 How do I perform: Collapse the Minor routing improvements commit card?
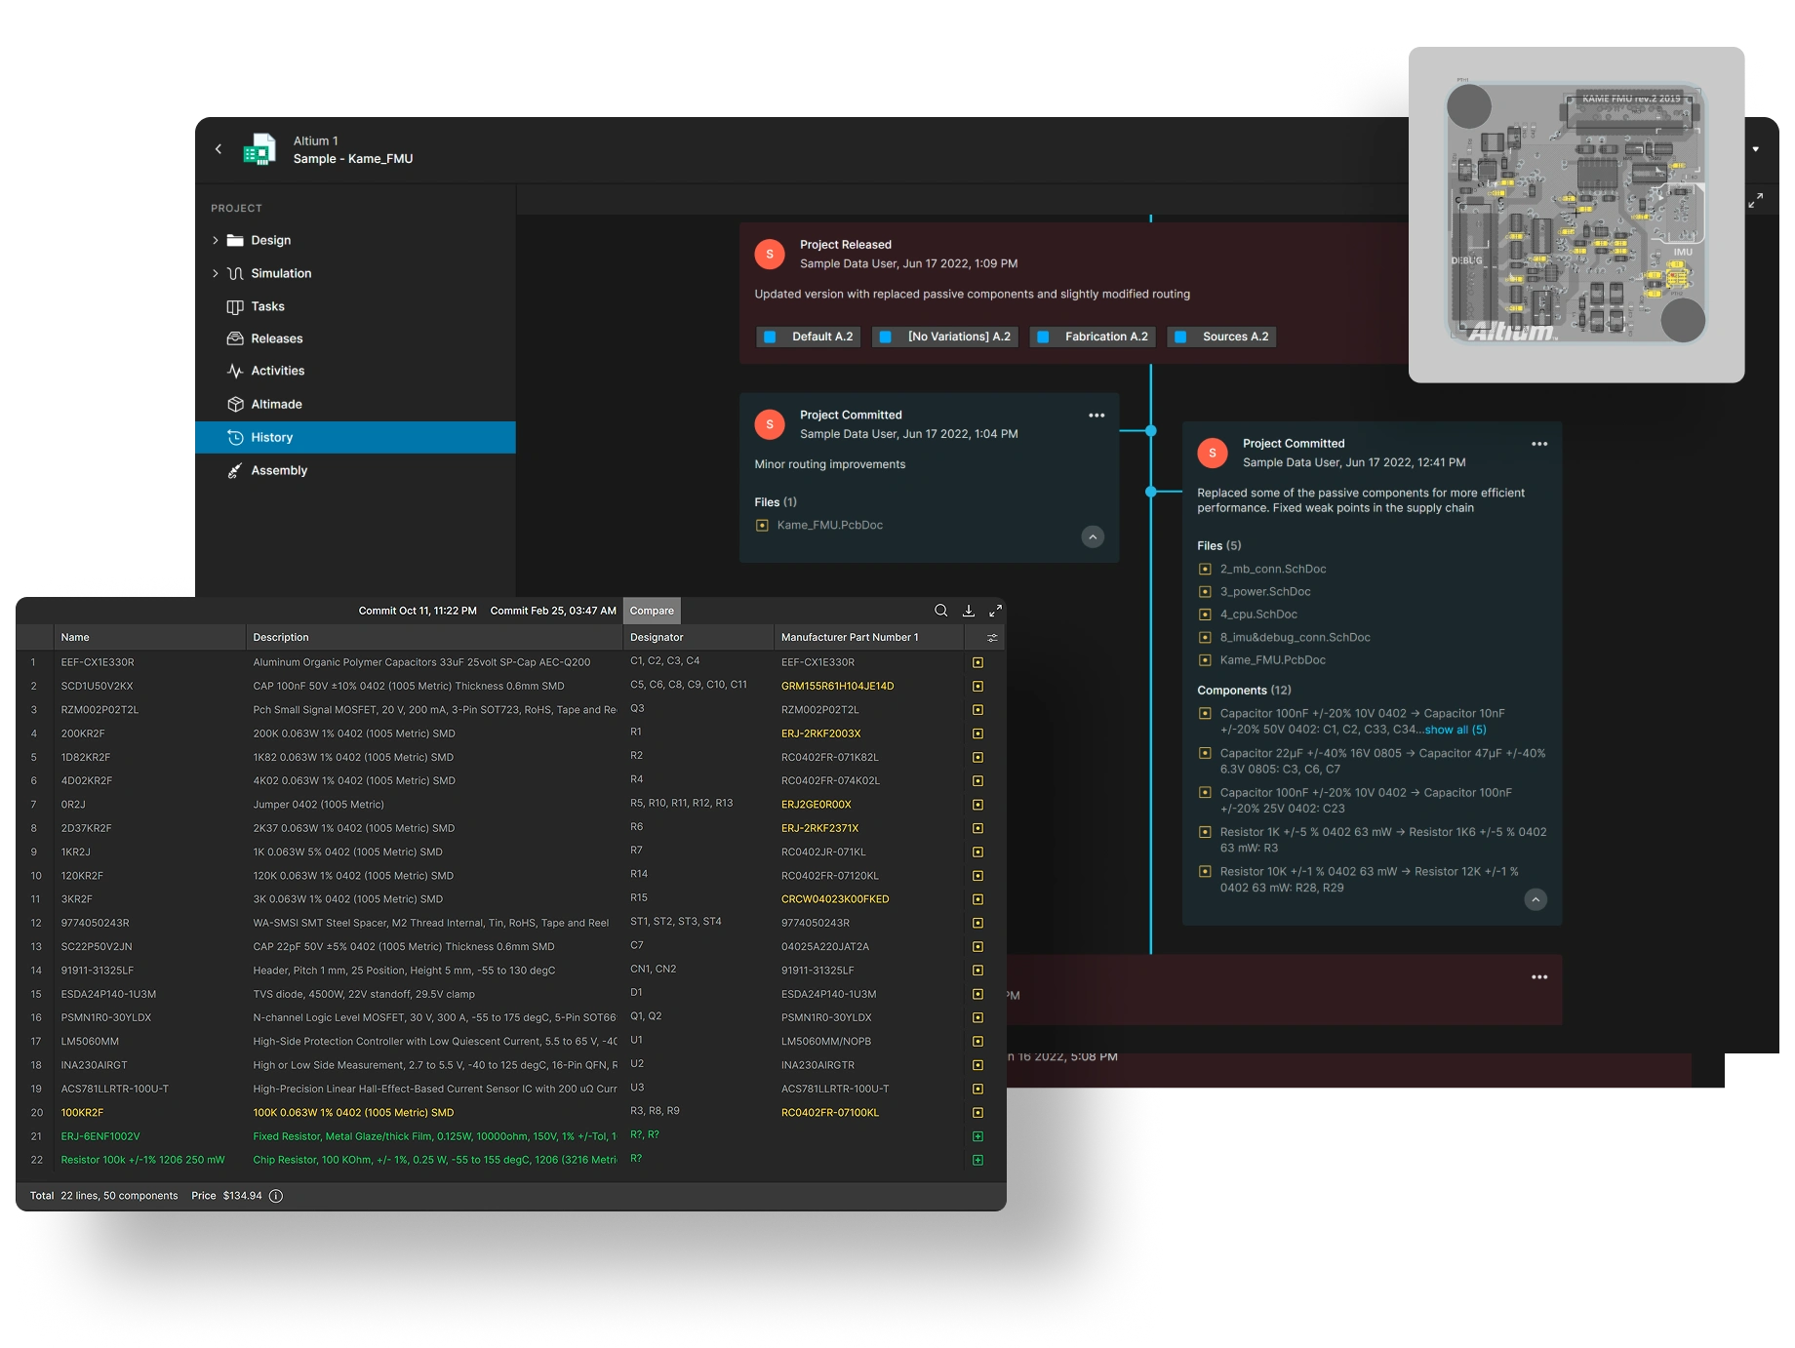click(1093, 537)
